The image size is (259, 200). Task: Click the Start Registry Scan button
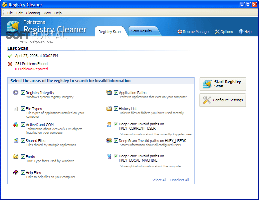click(x=223, y=84)
